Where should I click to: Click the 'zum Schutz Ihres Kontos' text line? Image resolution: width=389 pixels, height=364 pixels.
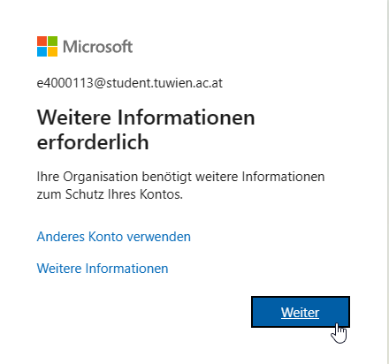[110, 194]
